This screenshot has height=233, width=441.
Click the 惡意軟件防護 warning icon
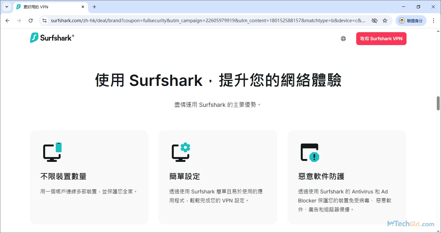[310, 152]
